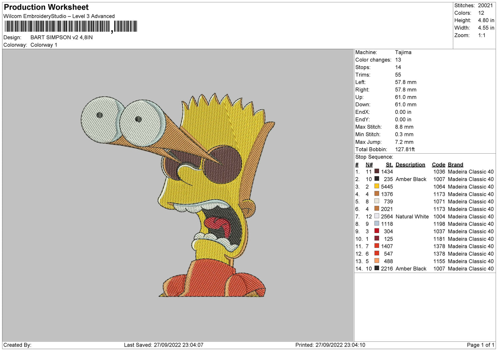Click the Brand column header
Viewport: 498px width, 351px height.
(456, 165)
